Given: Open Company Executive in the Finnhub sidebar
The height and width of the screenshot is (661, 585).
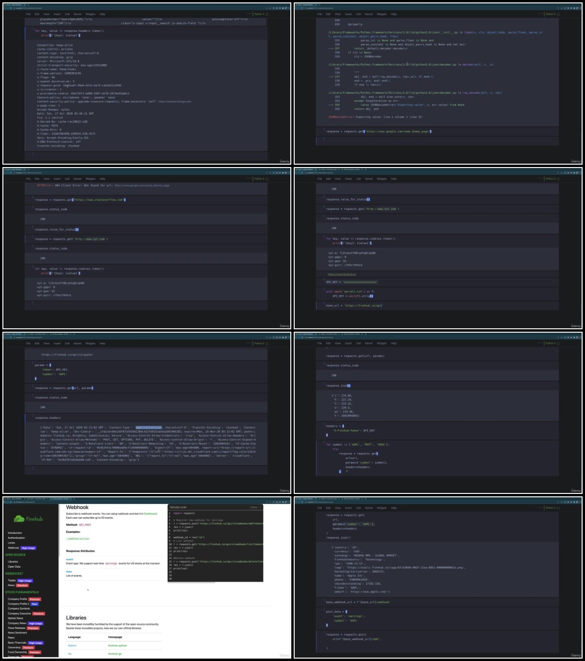Looking at the screenshot, I should pyautogui.click(x=19, y=613).
